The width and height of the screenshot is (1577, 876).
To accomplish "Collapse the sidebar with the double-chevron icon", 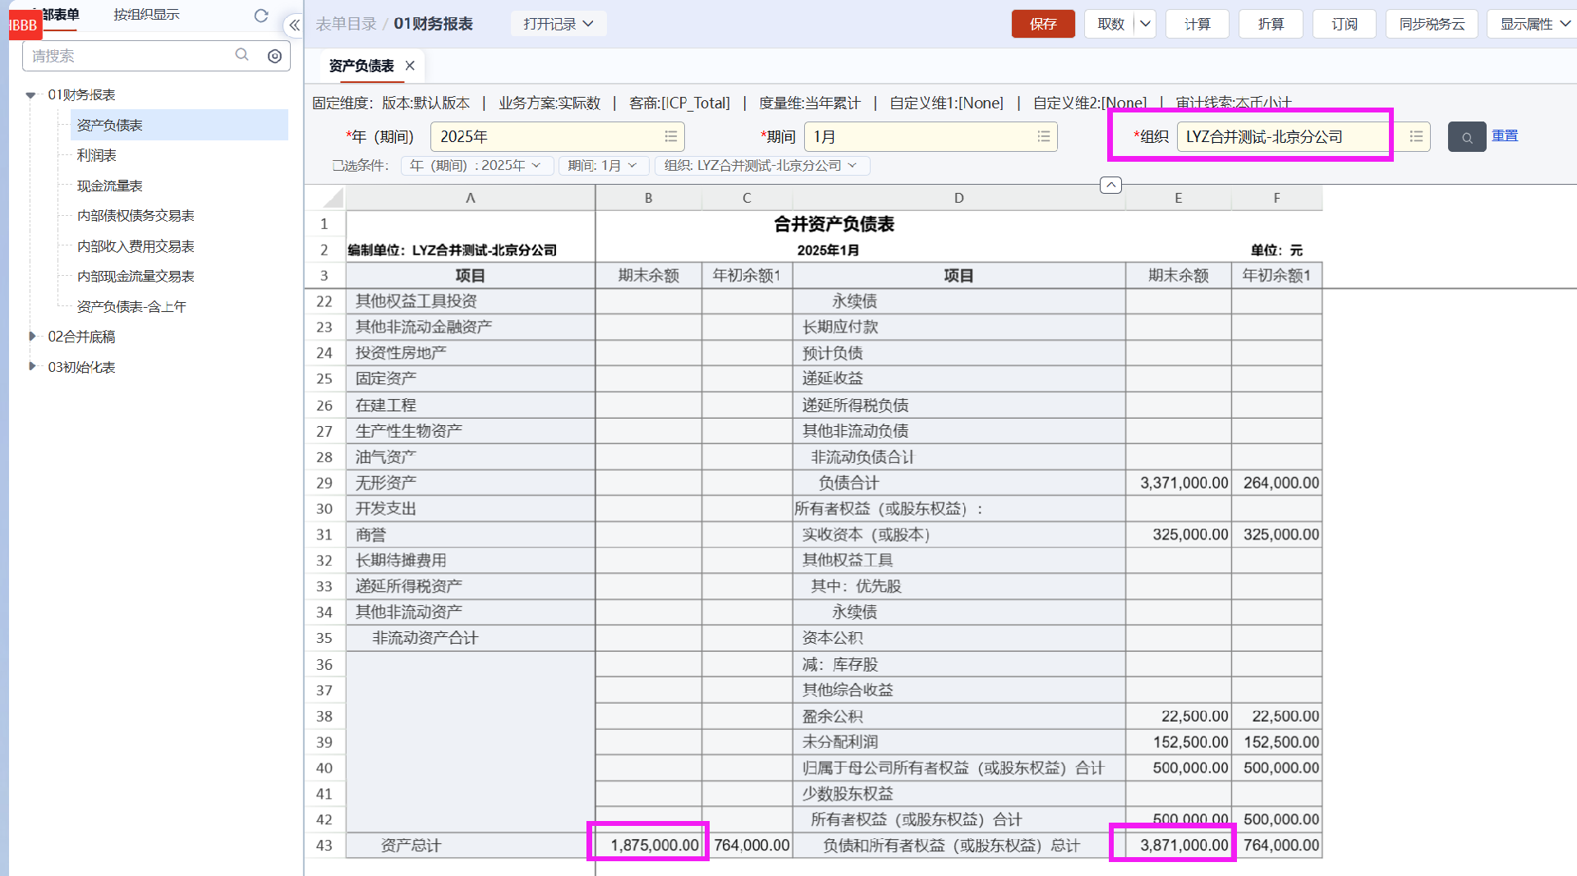I will pyautogui.click(x=294, y=25).
